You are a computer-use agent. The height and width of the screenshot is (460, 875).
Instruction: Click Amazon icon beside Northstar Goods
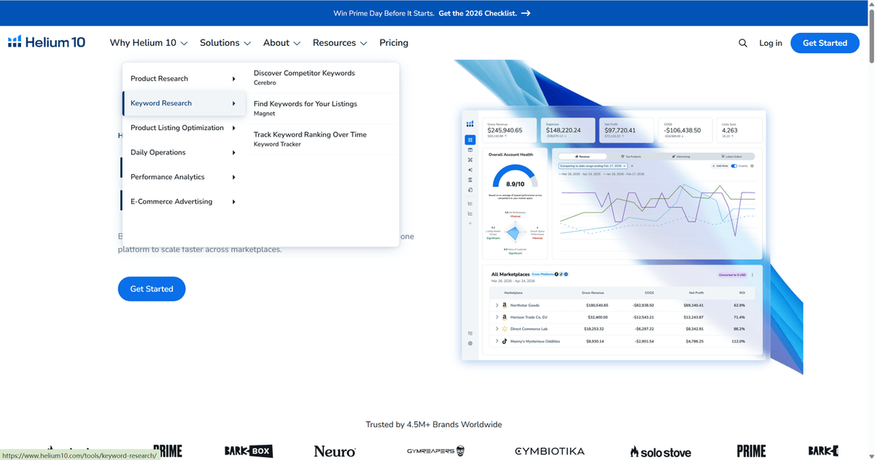(505, 305)
